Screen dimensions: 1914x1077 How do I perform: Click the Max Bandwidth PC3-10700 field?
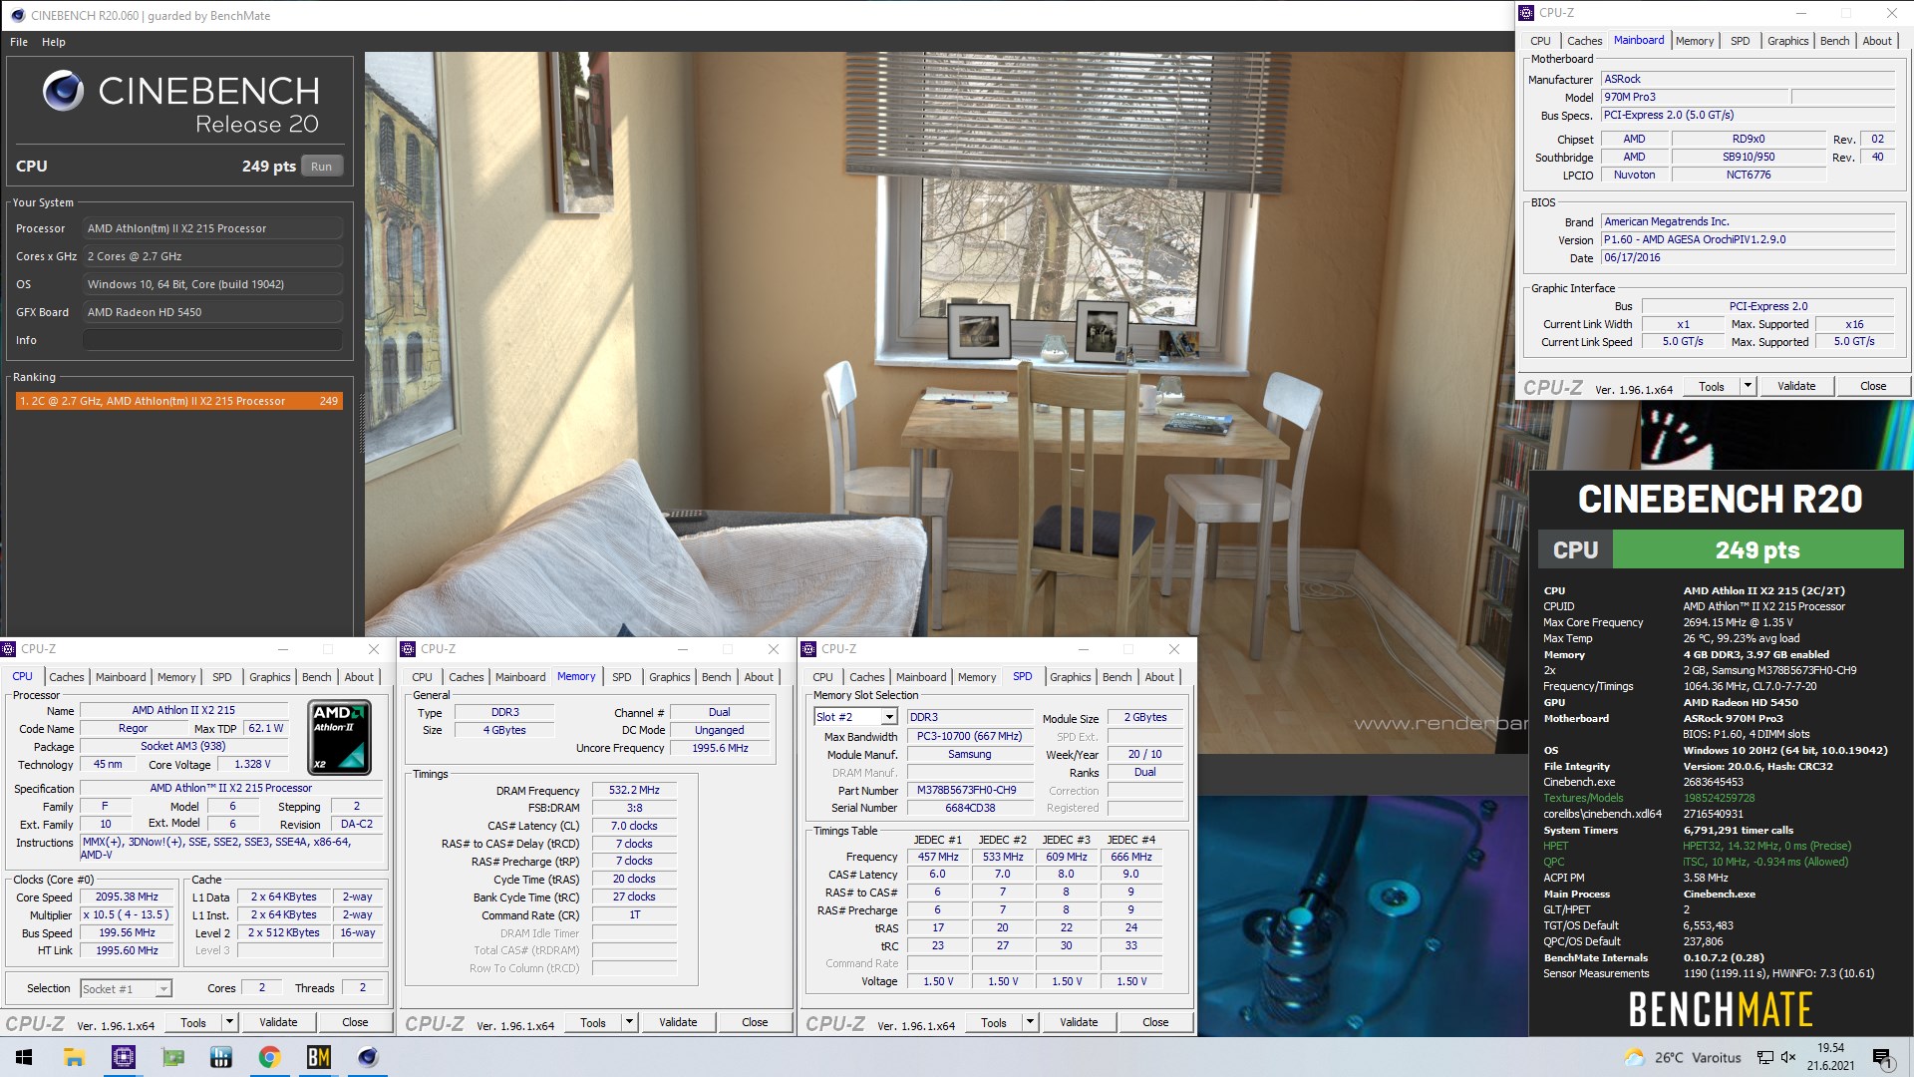click(969, 736)
